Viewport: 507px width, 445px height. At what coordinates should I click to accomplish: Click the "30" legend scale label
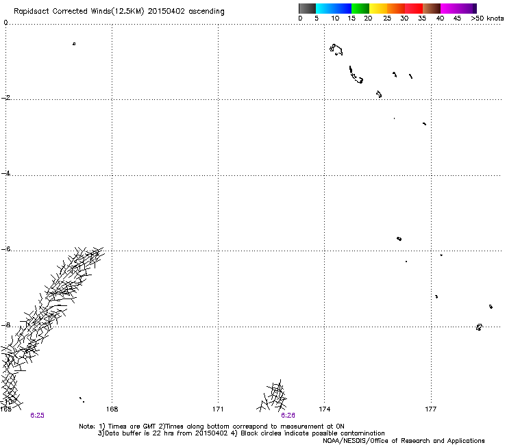pyautogui.click(x=404, y=18)
